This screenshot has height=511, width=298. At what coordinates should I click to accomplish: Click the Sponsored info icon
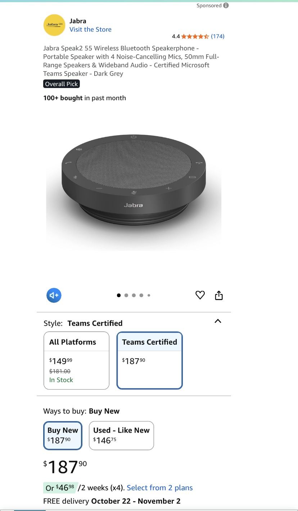(226, 5)
